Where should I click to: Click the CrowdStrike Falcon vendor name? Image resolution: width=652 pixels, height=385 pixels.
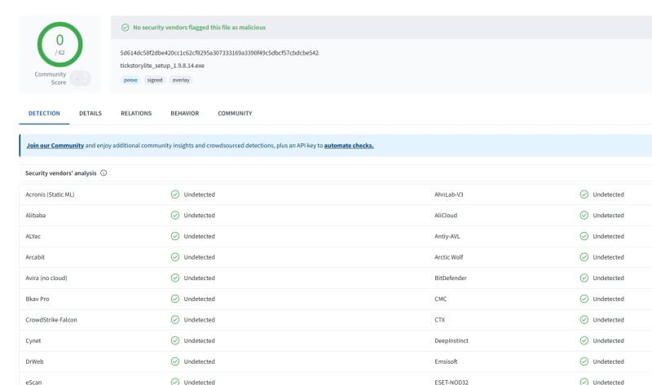pos(51,319)
